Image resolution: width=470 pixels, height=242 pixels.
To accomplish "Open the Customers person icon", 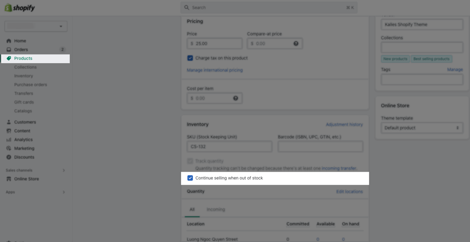I will tap(9, 122).
